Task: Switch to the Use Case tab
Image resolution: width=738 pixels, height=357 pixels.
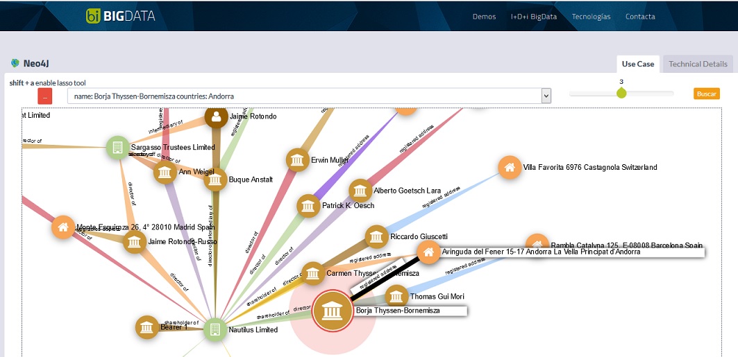Action: click(638, 64)
